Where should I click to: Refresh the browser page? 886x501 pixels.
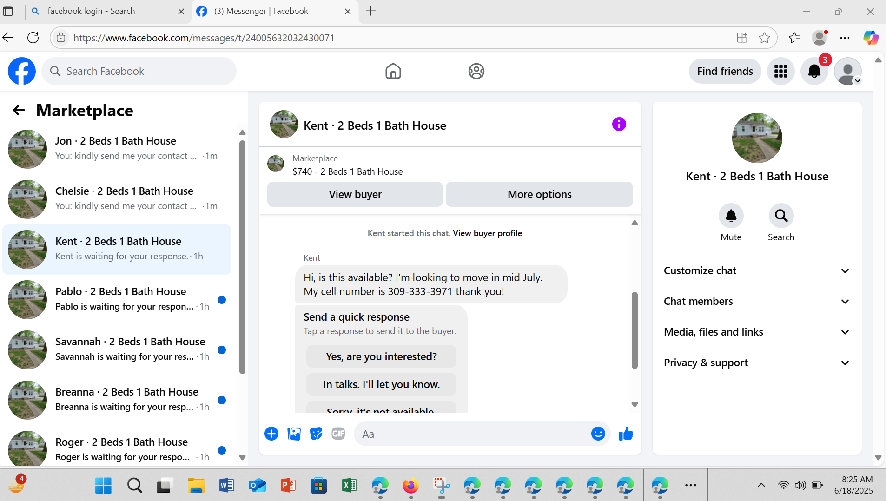[x=33, y=38]
